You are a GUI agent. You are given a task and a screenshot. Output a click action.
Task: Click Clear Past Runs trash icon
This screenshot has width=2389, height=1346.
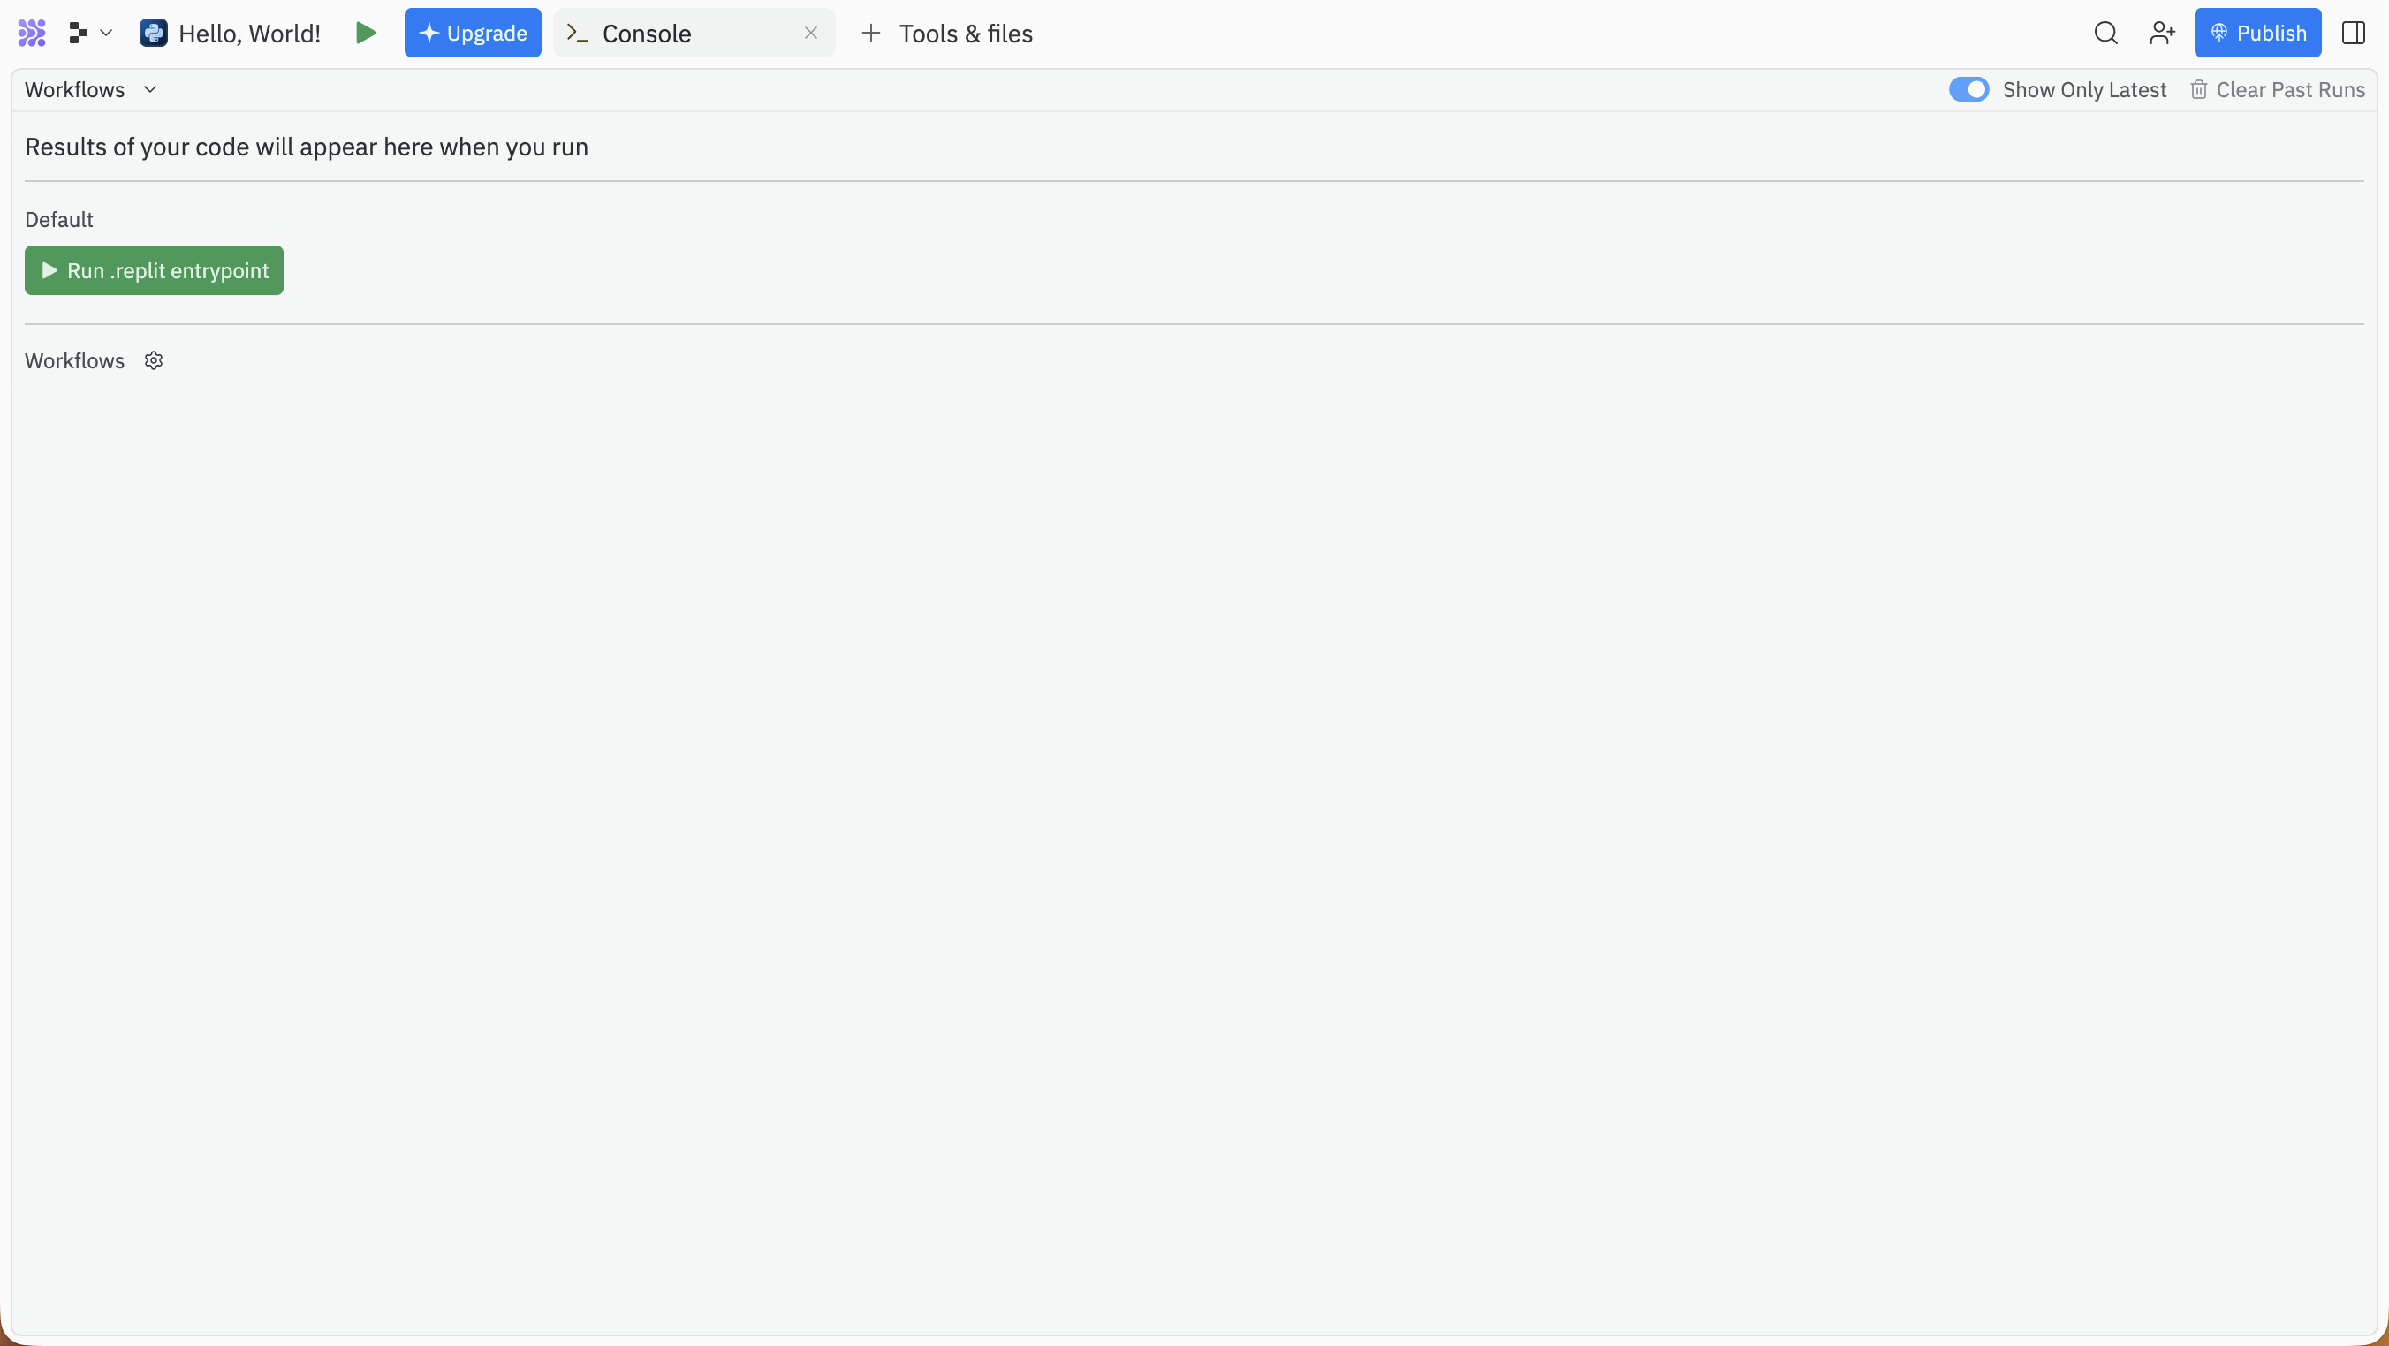click(2198, 90)
